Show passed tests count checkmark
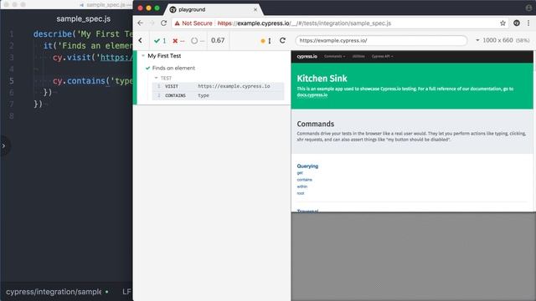The width and height of the screenshot is (536, 301). 157,41
